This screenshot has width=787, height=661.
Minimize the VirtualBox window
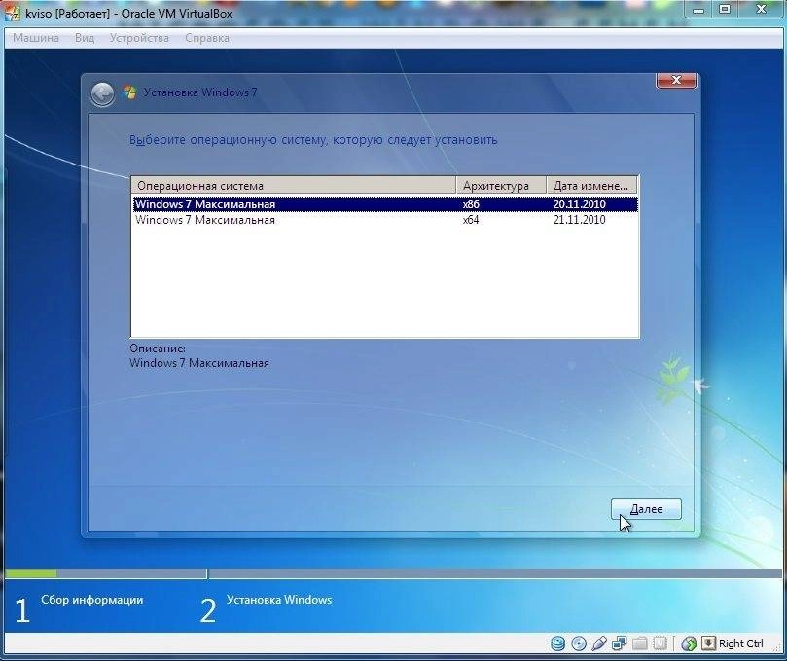pyautogui.click(x=698, y=9)
